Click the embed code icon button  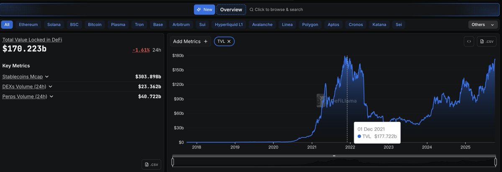(x=469, y=41)
